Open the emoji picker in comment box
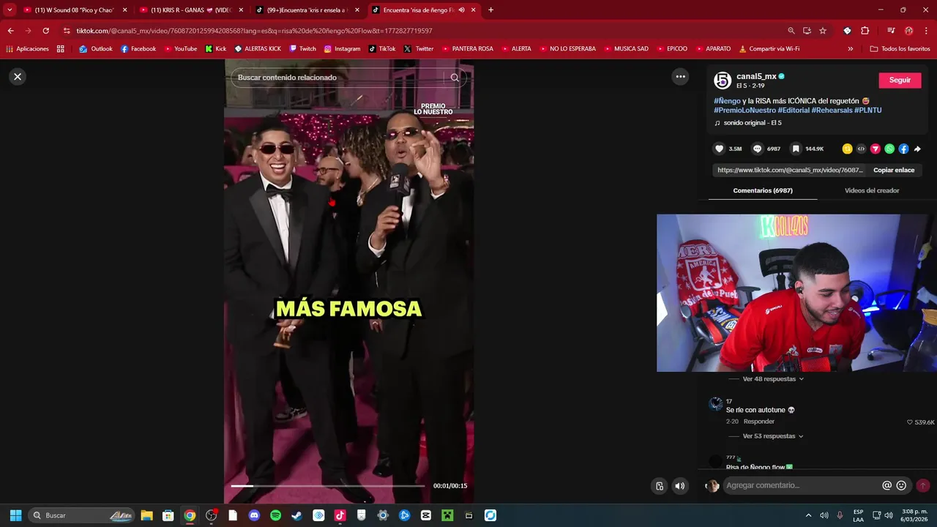Screen dimensions: 937x527 (x=901, y=485)
